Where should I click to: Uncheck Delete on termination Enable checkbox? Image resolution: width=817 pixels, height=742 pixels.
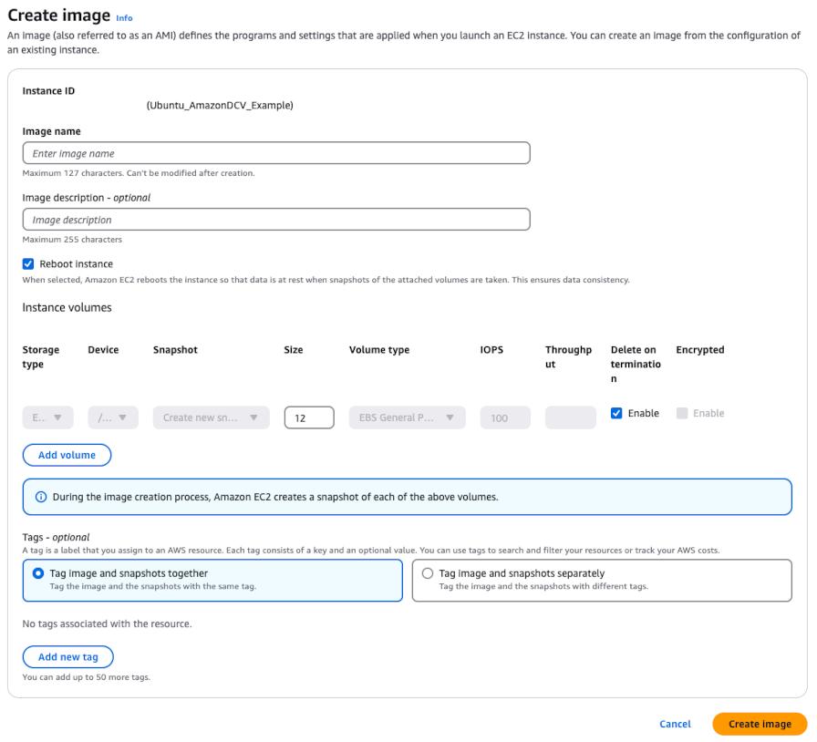click(617, 414)
